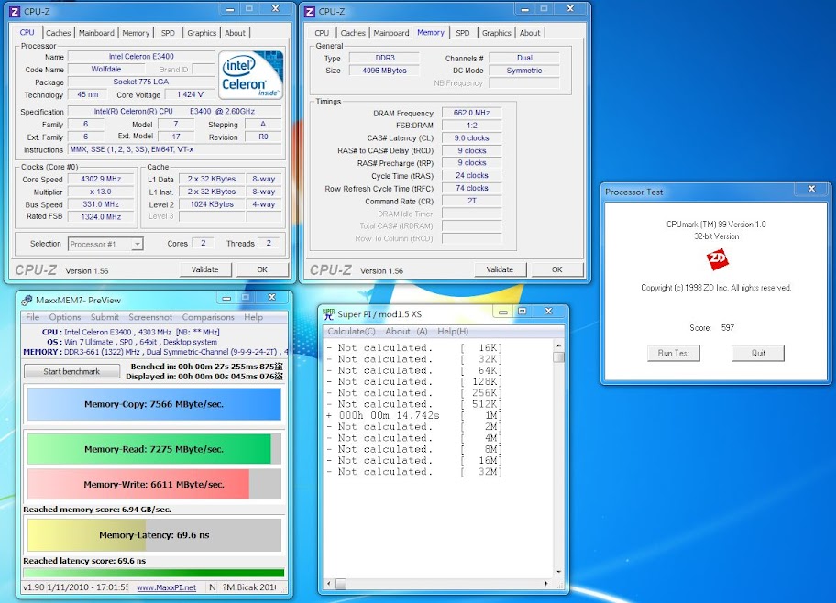Click the Super PI 1M result line 14.742s
The width and height of the screenshot is (836, 603).
pos(413,415)
